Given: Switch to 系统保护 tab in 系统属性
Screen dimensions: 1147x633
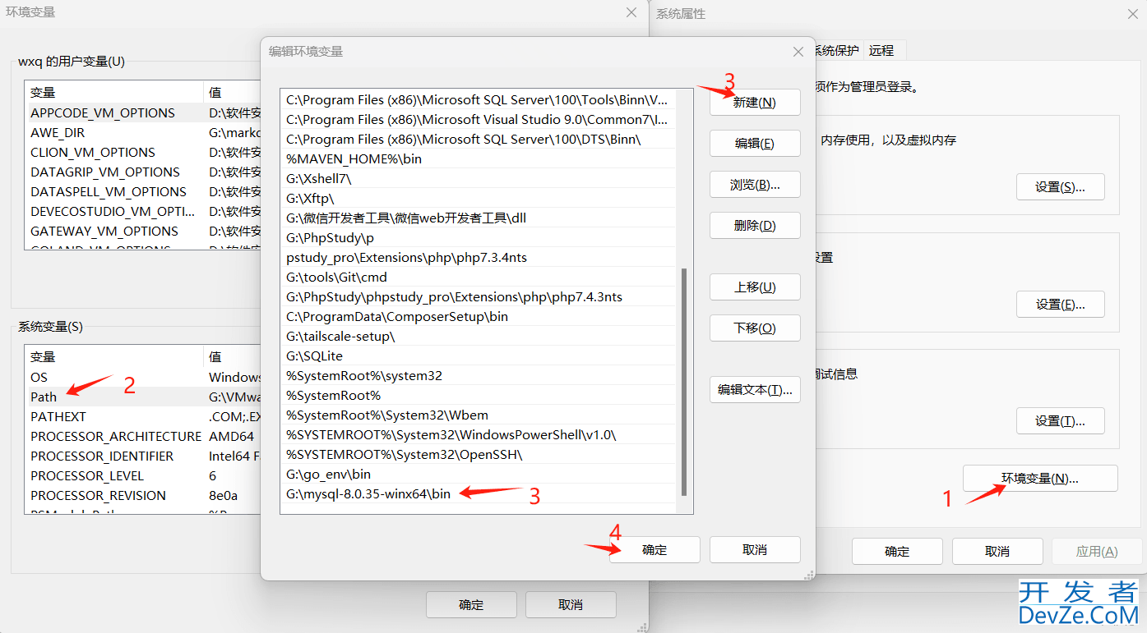Looking at the screenshot, I should 835,50.
